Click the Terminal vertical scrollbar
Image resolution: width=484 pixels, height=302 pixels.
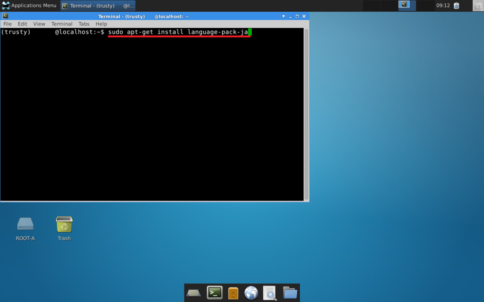click(306, 114)
